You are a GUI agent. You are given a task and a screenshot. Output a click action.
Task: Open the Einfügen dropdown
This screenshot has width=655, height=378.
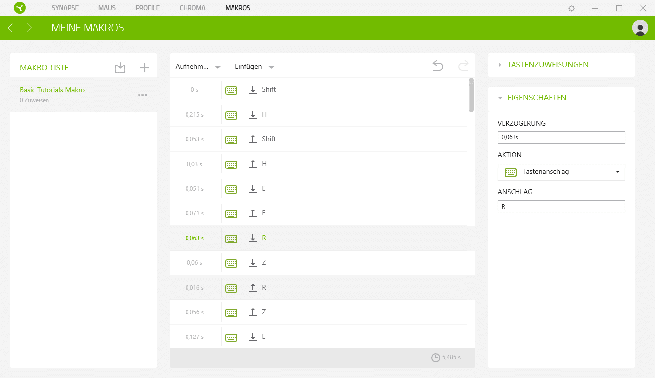[x=254, y=67]
